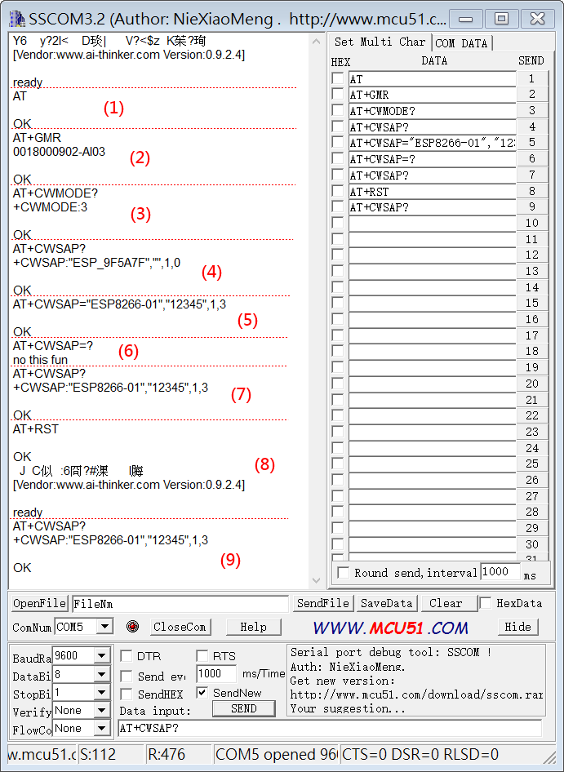
Task: Toggle the SendHEX checkbox
Action: pos(126,694)
